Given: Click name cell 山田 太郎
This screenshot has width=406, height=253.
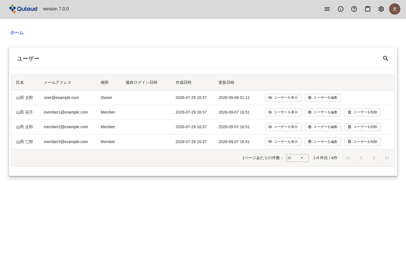Looking at the screenshot, I should 25,98.
